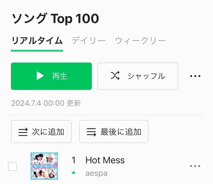Screen dimensions: 213x184
Task: Click the 最後に追加 queue-arrow icon
Action: pyautogui.click(x=91, y=132)
